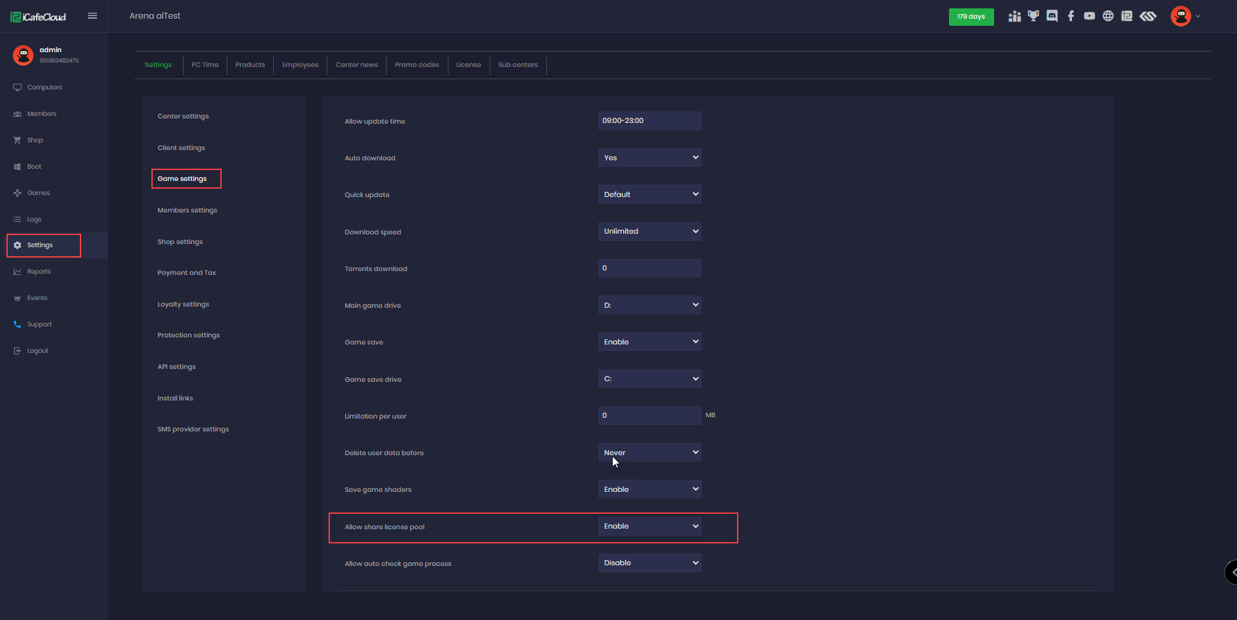Image resolution: width=1237 pixels, height=620 pixels.
Task: Go to Computers in the sidebar
Action: 44,88
